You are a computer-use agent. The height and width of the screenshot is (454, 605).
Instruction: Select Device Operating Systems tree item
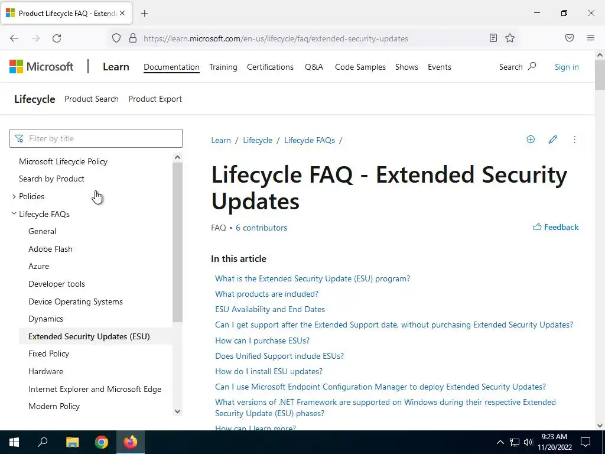point(76,301)
